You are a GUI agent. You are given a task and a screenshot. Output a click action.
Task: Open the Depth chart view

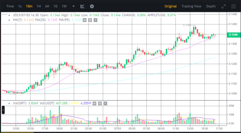pos(211,6)
